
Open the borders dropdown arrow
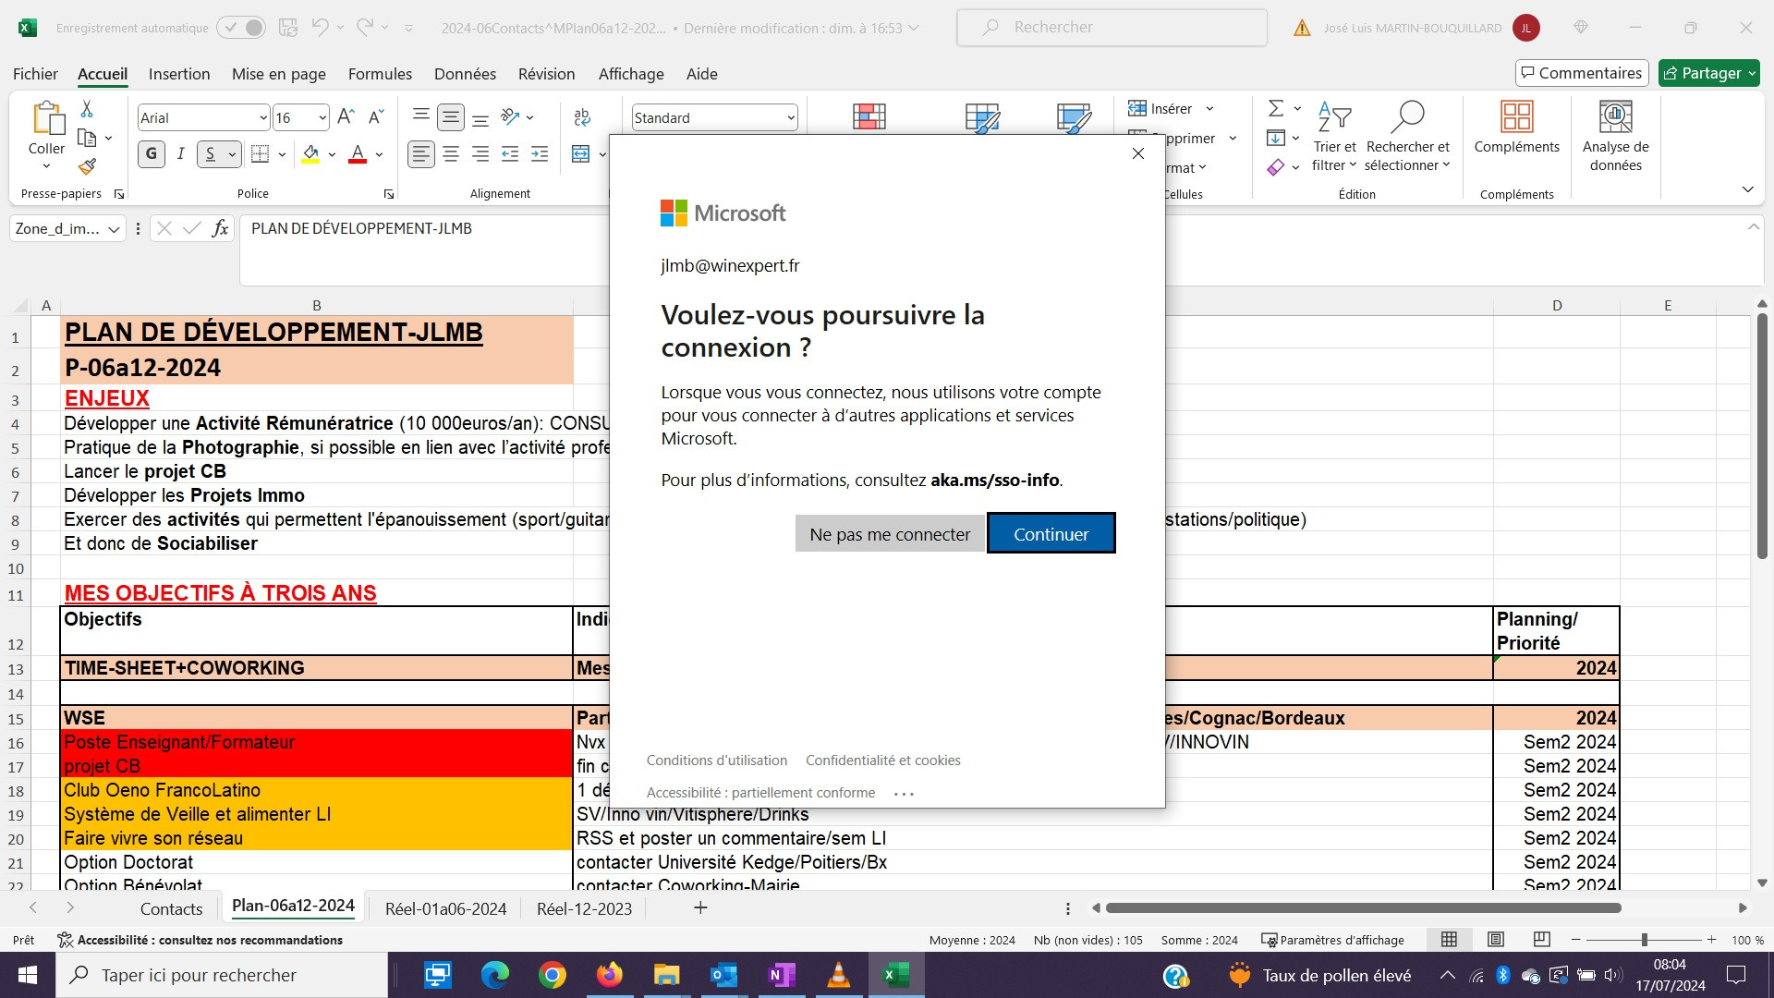click(282, 154)
